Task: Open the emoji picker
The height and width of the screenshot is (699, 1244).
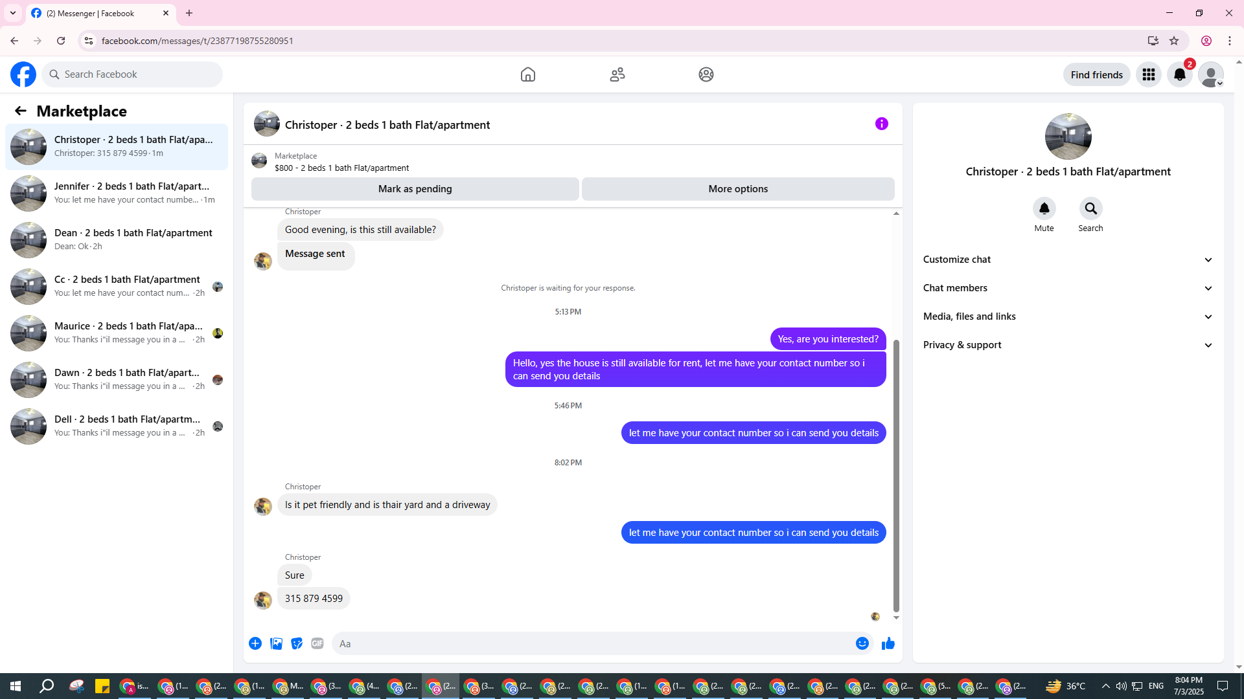Action: point(862,643)
